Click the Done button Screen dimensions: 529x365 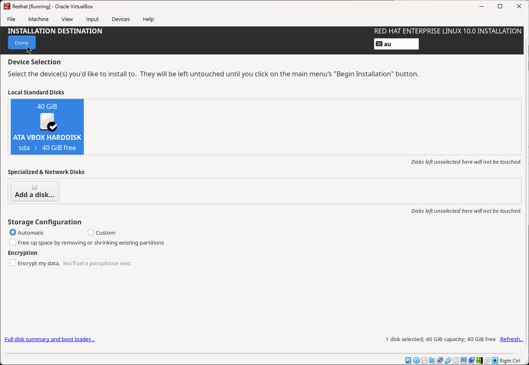[21, 42]
